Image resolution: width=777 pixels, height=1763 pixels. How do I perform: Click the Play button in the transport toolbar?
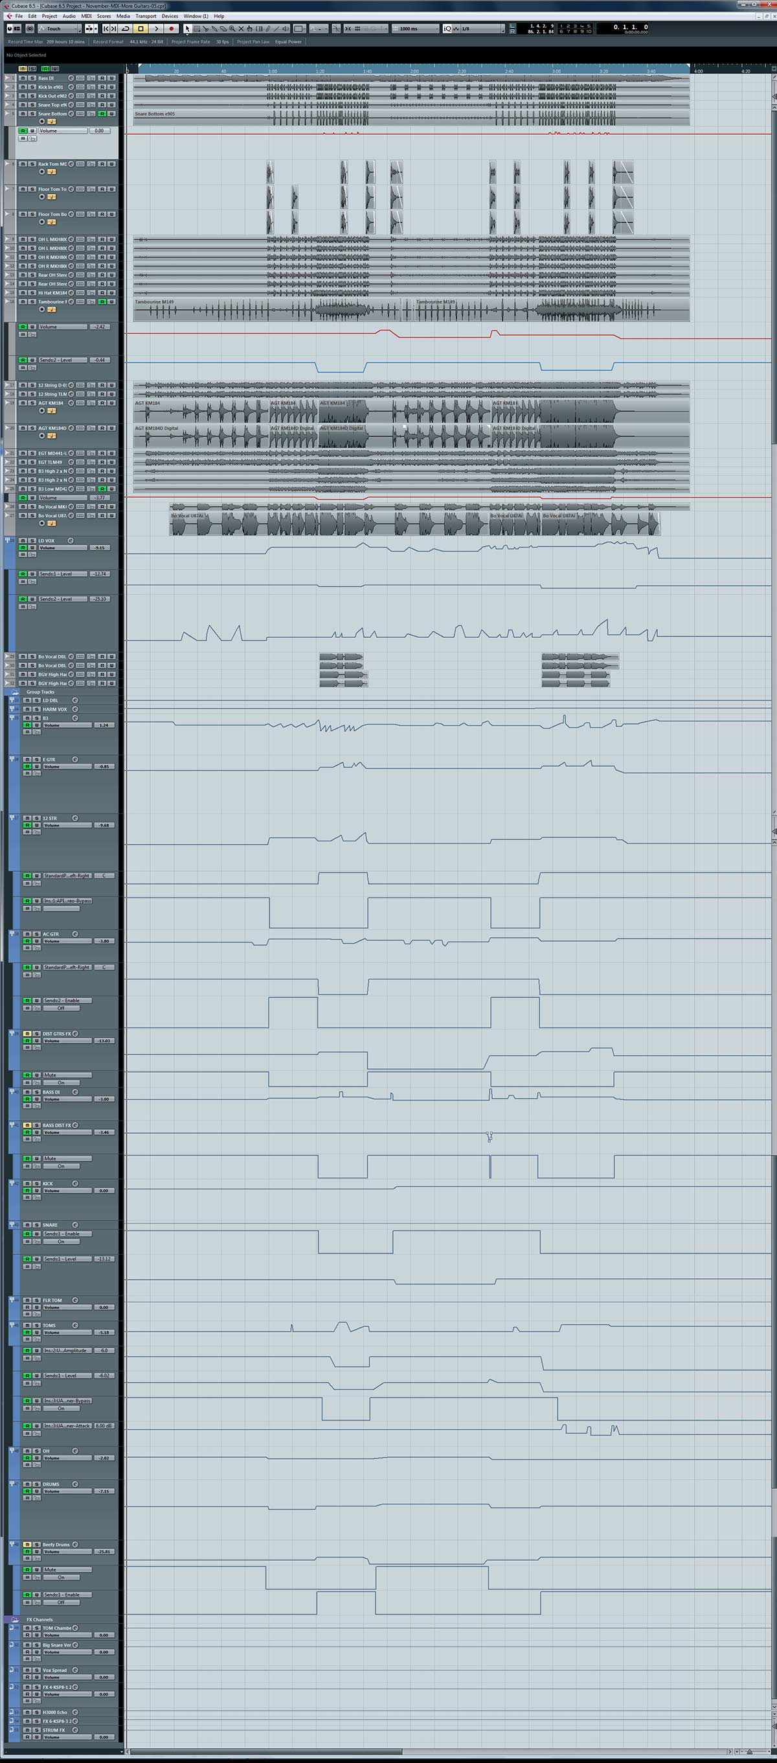click(x=157, y=29)
